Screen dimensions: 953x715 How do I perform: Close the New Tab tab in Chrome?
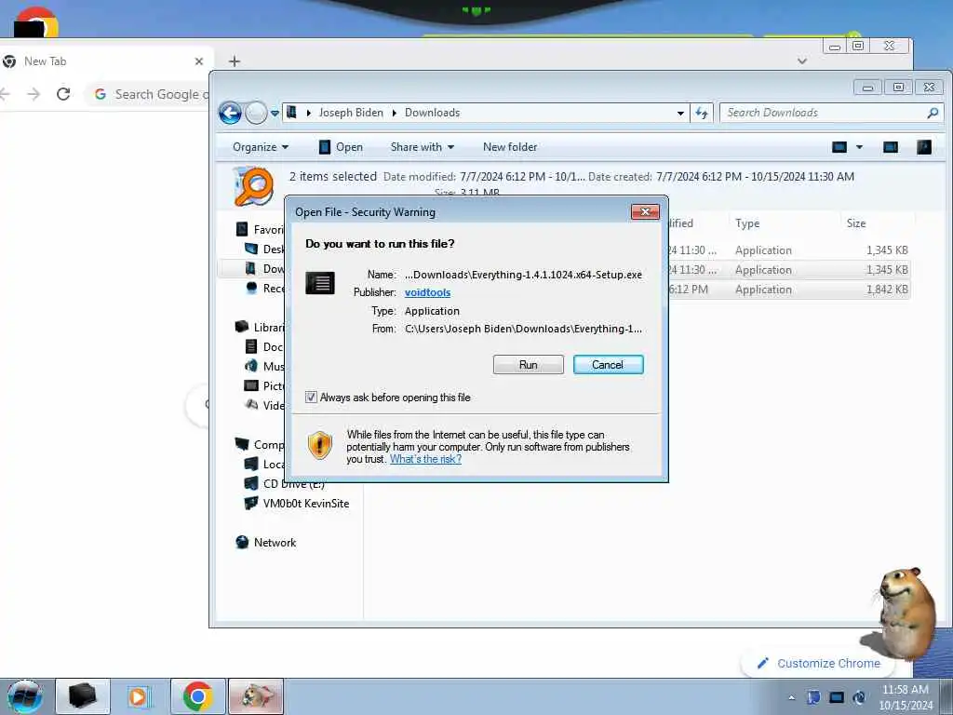click(199, 61)
